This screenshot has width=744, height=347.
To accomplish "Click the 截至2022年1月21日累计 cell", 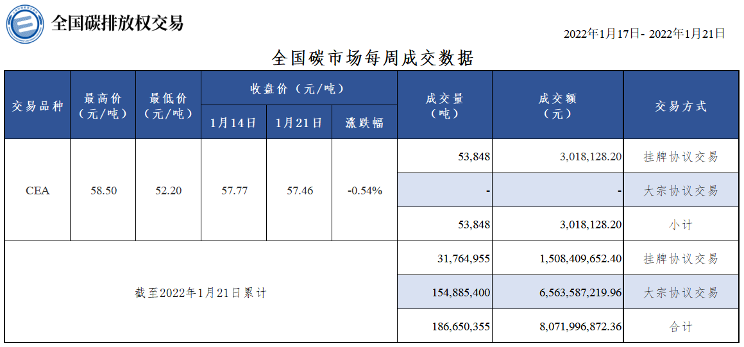I will (201, 292).
